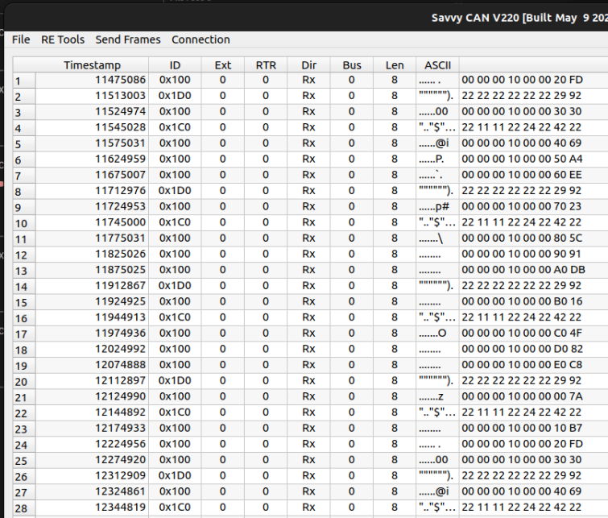This screenshot has width=608, height=518.
Task: Click the ID column header
Action: coord(175,64)
